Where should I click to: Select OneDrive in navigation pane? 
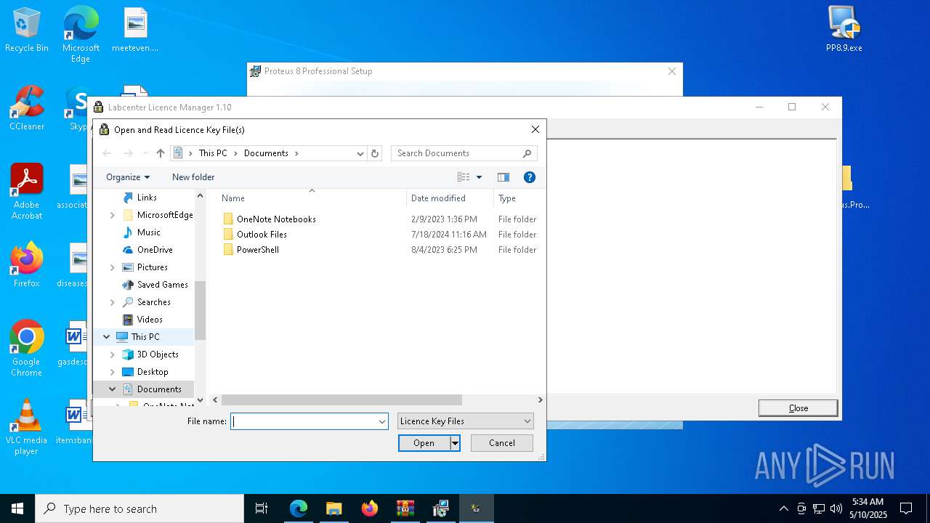pos(155,250)
